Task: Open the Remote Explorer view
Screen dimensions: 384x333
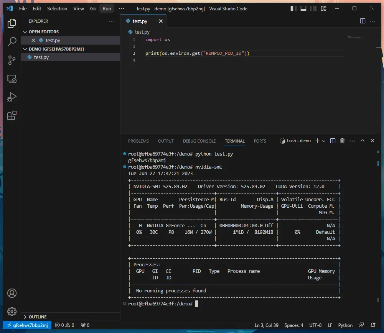Action: [x=12, y=79]
